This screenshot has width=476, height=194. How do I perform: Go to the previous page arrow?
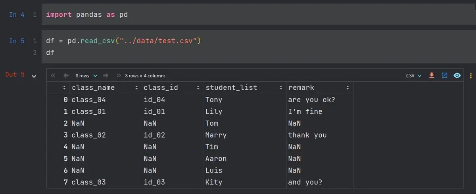[66, 75]
